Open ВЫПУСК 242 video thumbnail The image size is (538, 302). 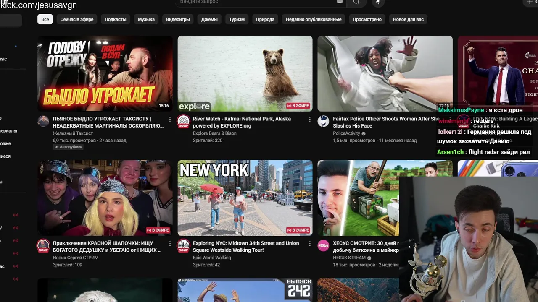(x=245, y=290)
